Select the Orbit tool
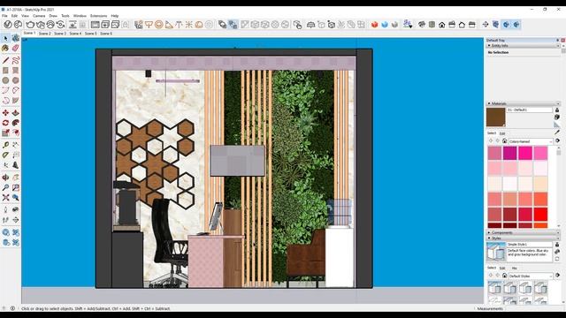The height and width of the screenshot is (318, 566). tap(5, 178)
